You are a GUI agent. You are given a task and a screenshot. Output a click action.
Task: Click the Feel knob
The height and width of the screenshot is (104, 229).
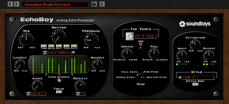point(154,53)
